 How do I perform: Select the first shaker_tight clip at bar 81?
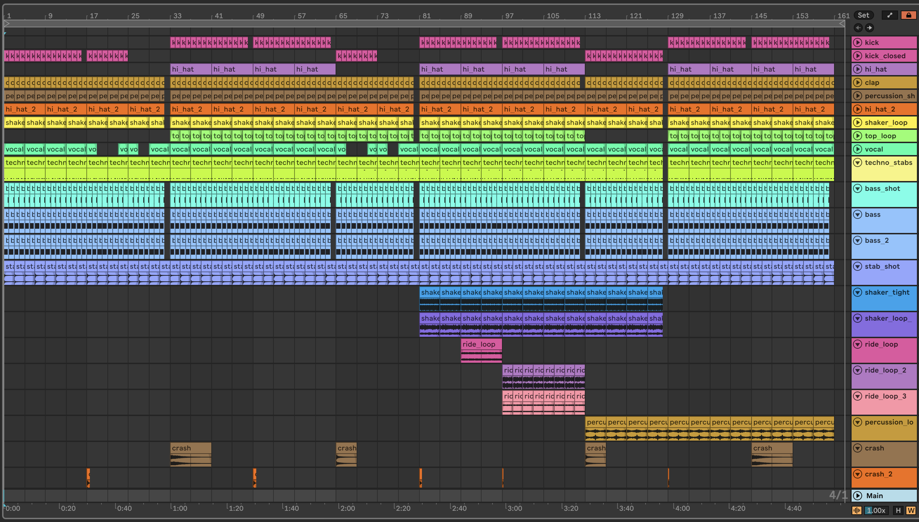point(430,298)
